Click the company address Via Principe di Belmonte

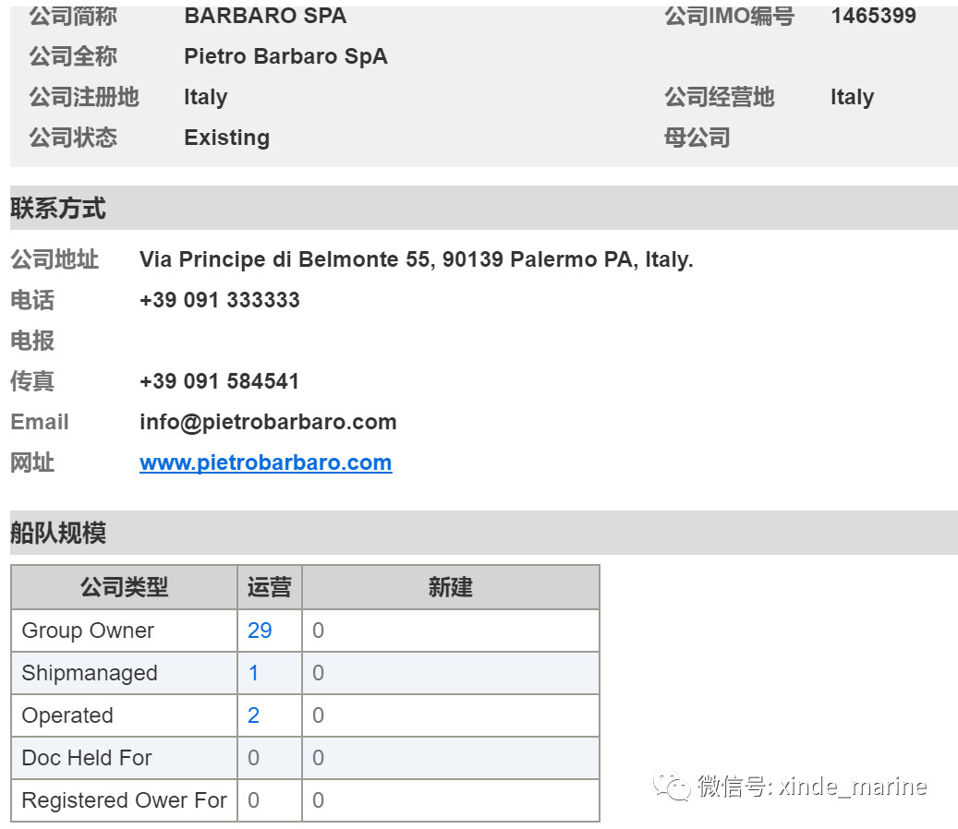416,259
